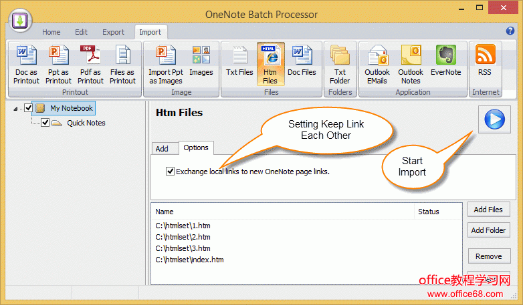Collapse the My Notebook tree node
Viewport: 523px width, 305px height.
[15, 109]
